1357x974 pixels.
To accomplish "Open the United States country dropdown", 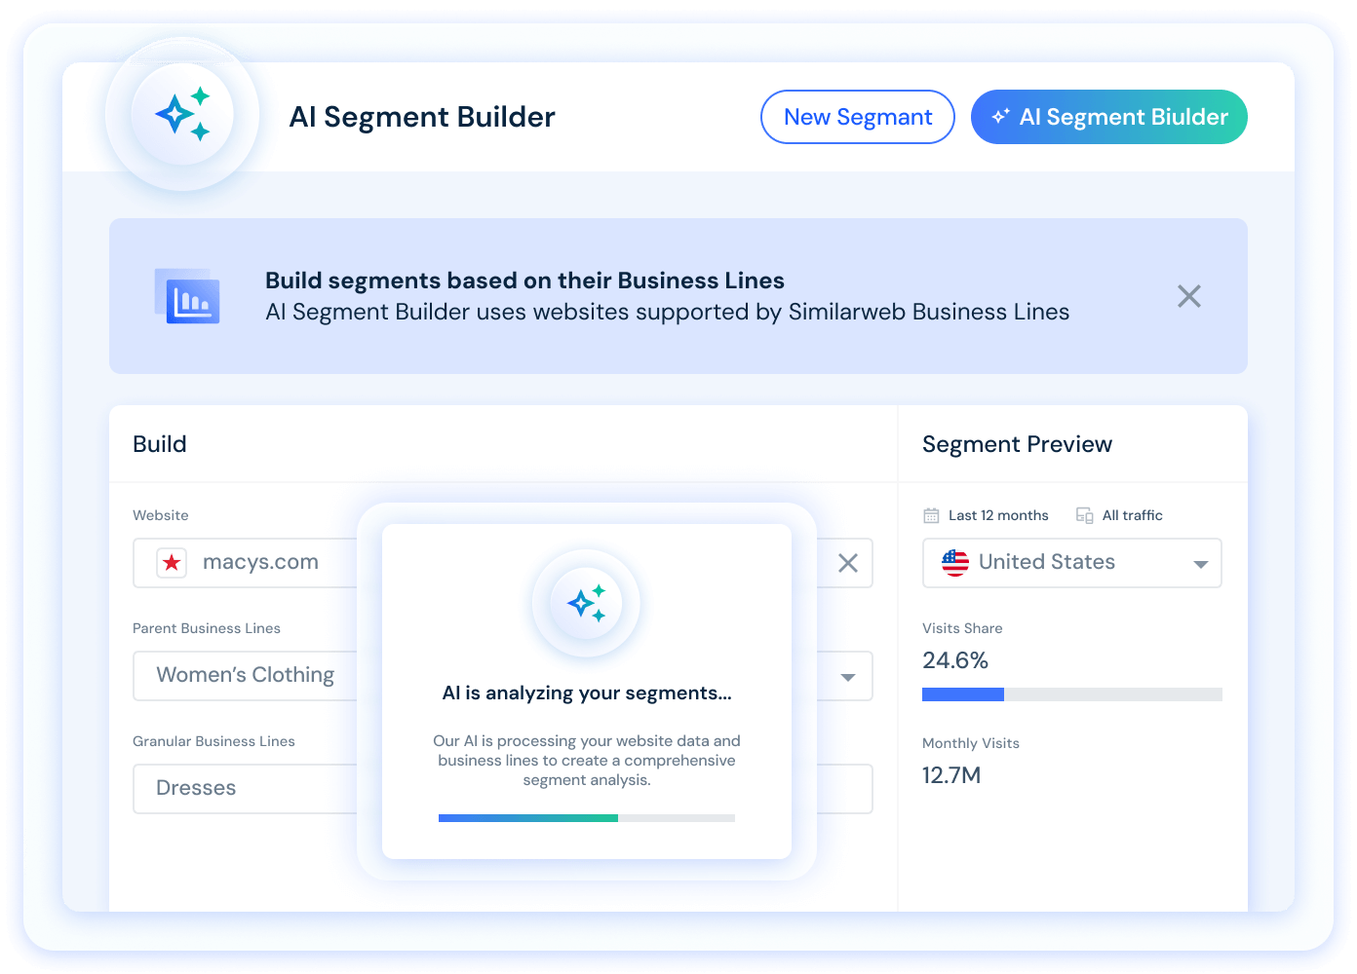I will (1200, 564).
